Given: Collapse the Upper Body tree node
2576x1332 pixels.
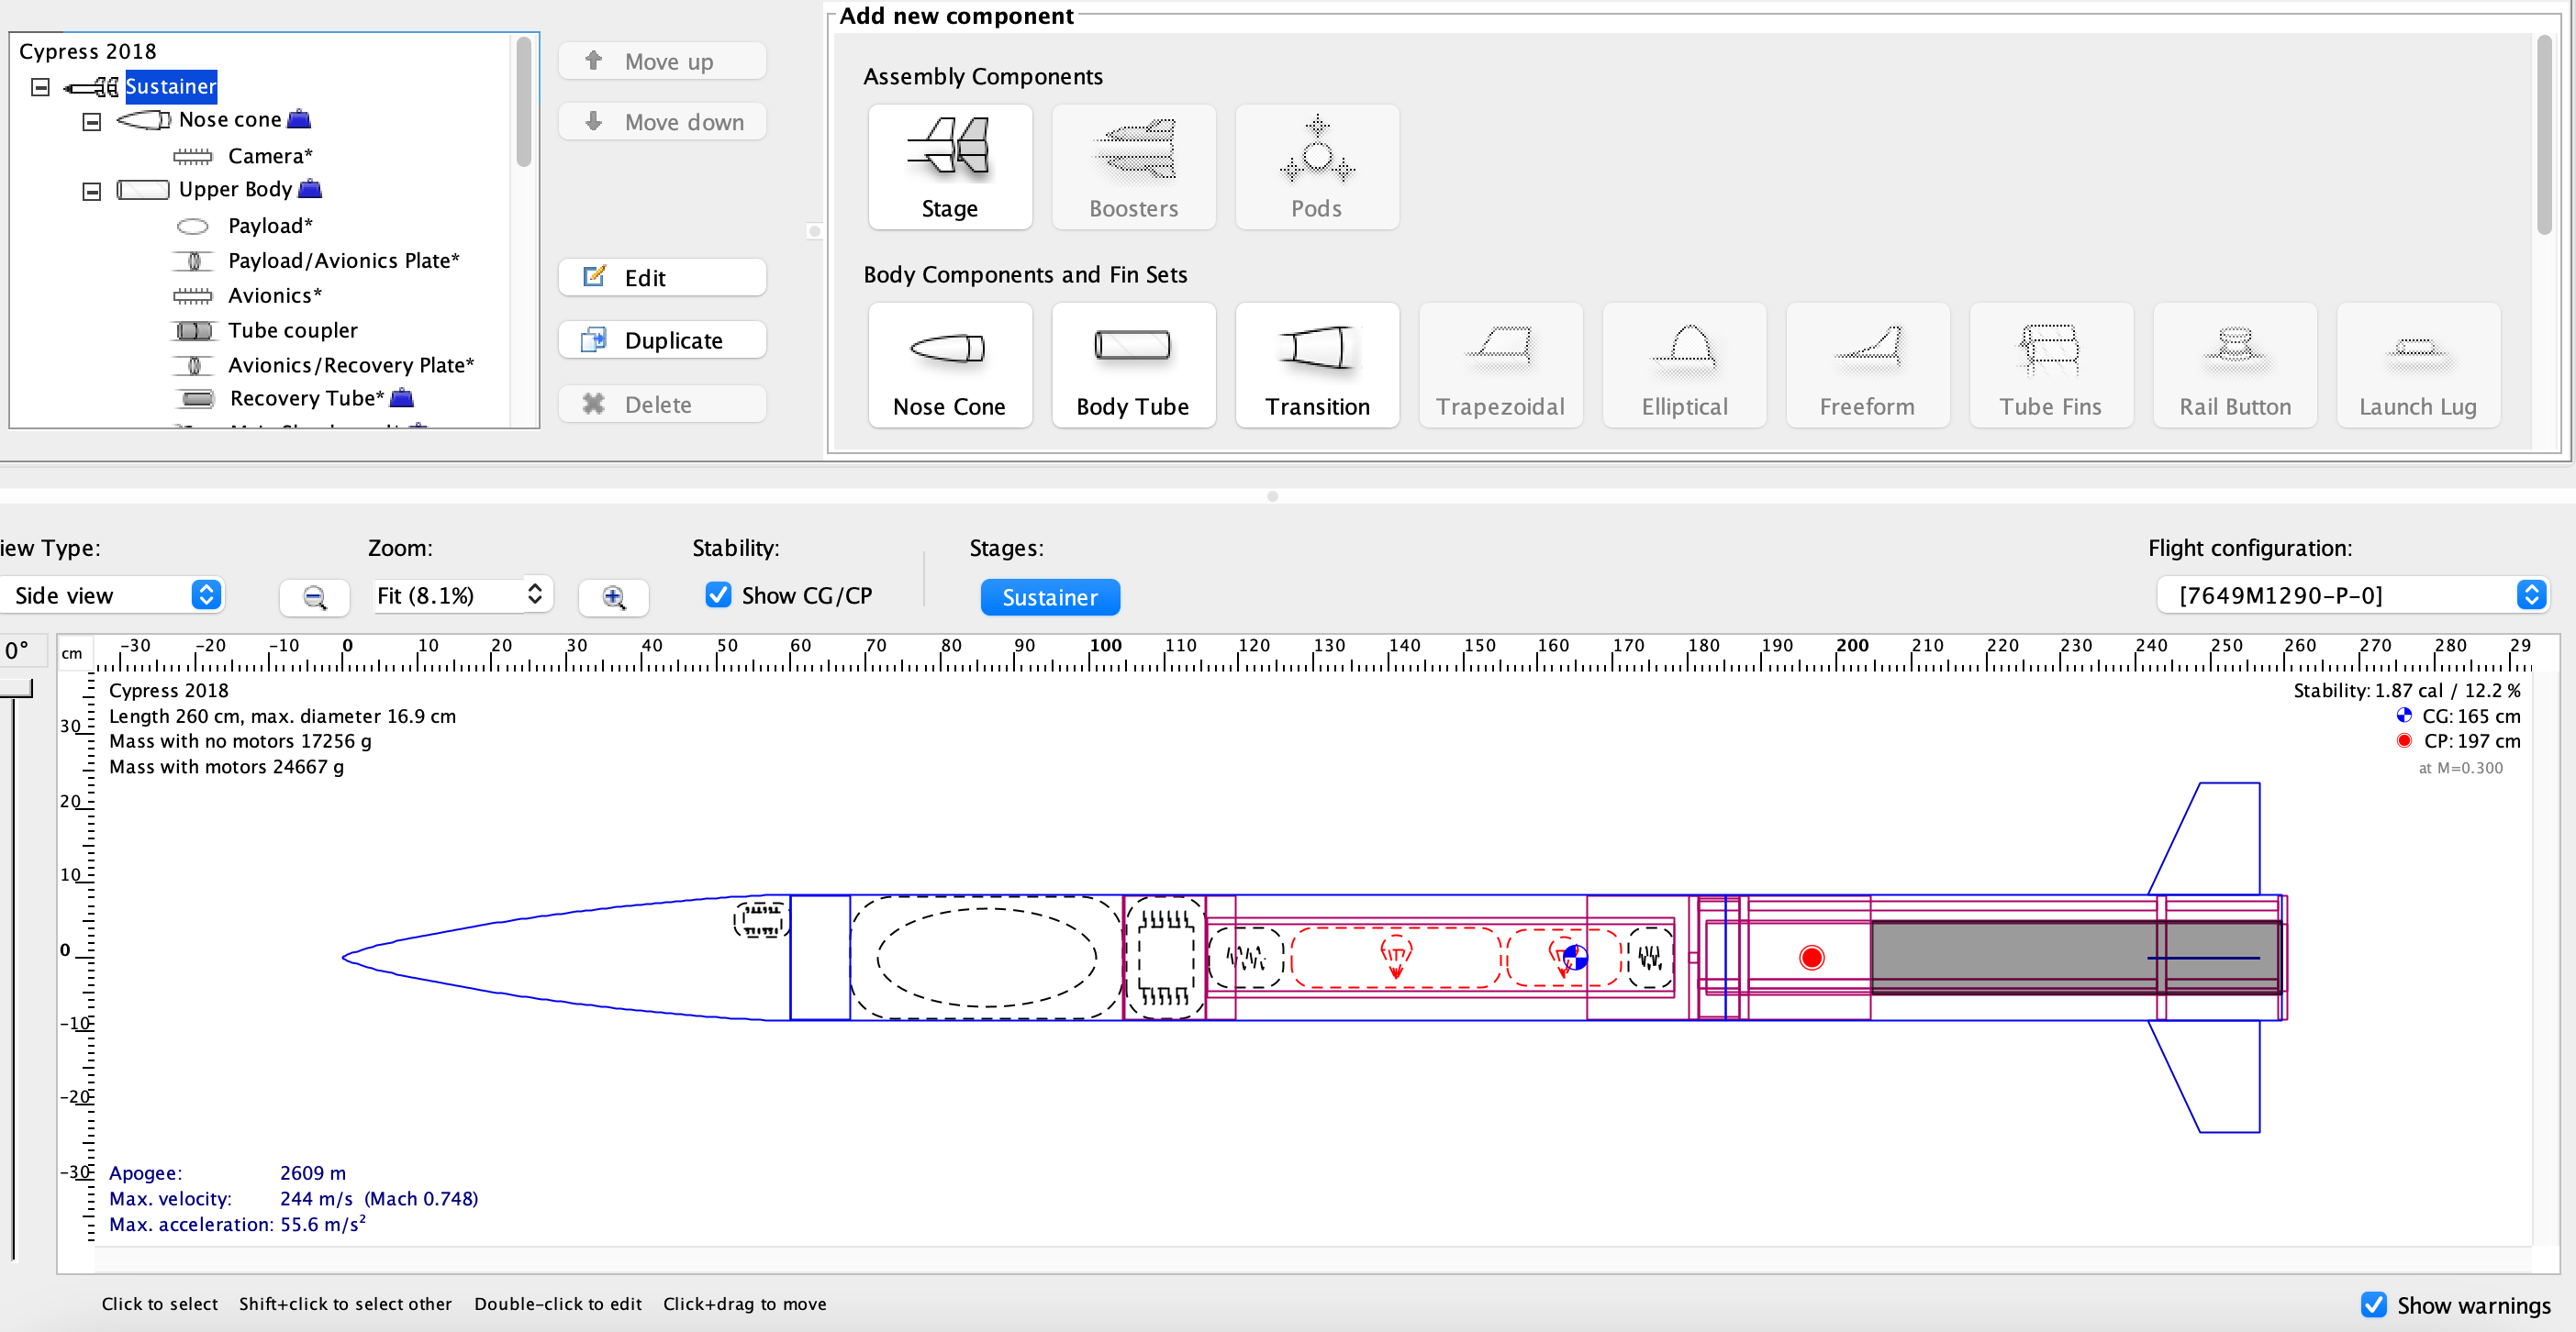Looking at the screenshot, I should (x=91, y=191).
